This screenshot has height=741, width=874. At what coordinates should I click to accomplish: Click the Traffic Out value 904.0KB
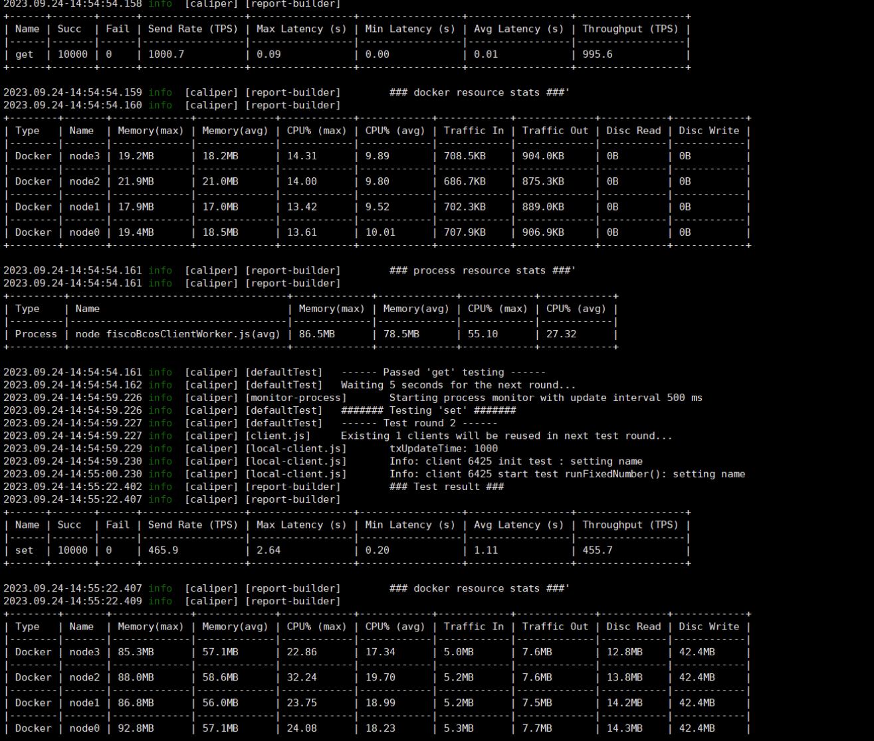(543, 156)
